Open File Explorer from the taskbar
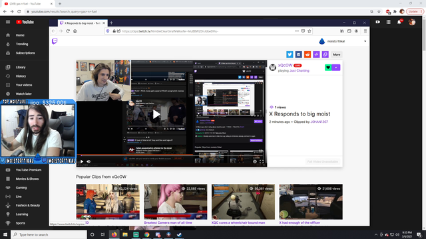 [x=125, y=234]
